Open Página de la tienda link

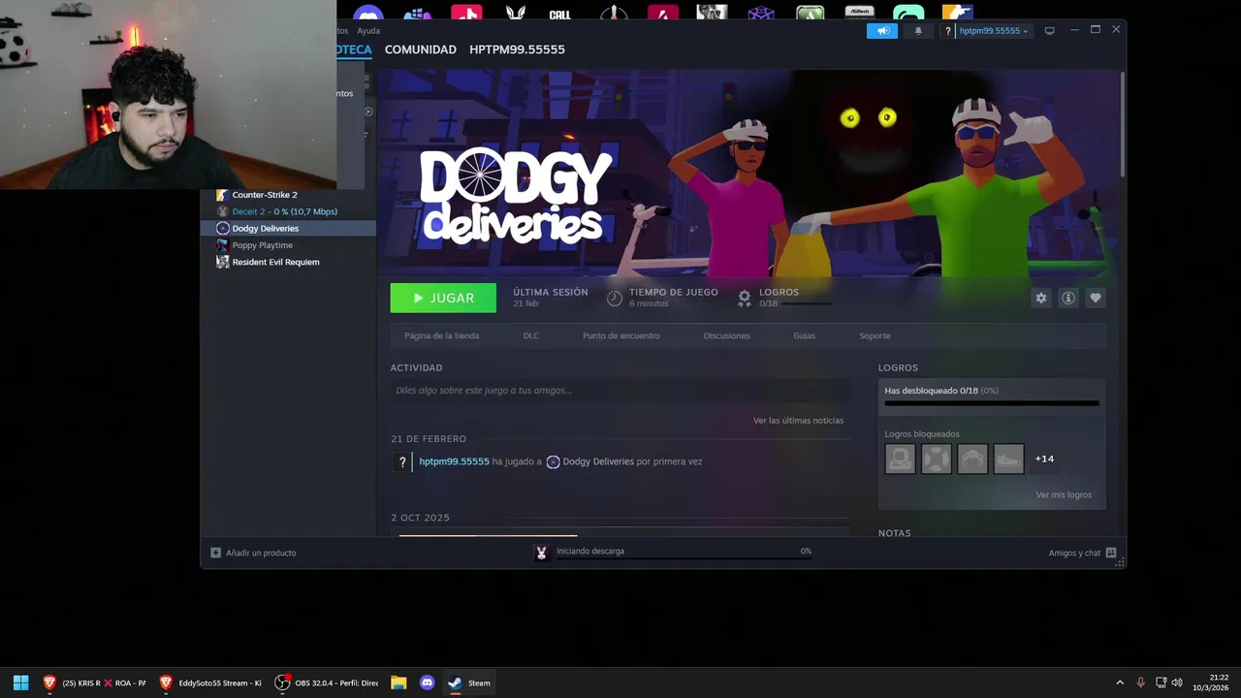pyautogui.click(x=442, y=335)
